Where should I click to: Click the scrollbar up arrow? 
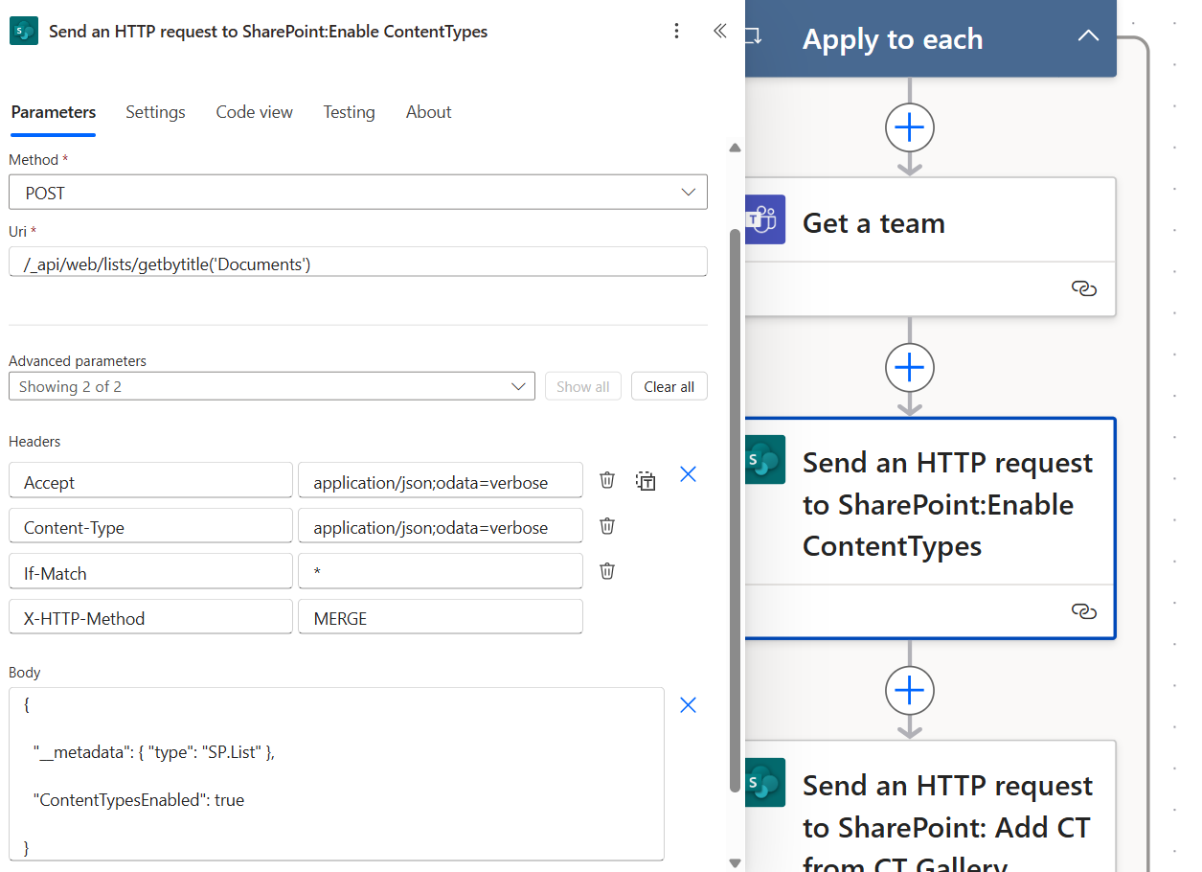(736, 149)
